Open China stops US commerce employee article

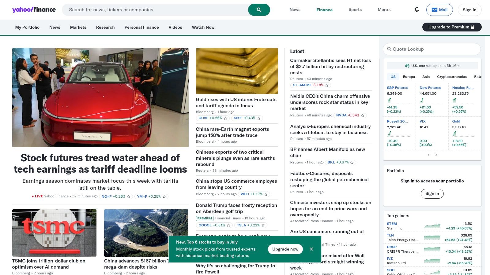pyautogui.click(x=236, y=184)
